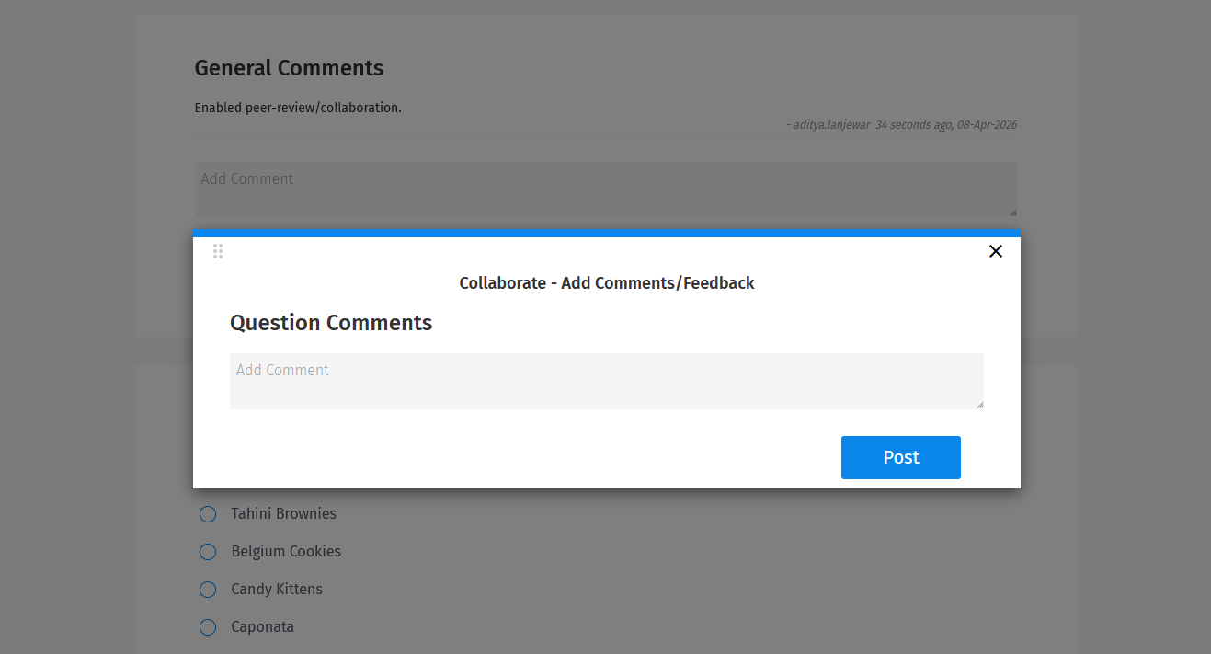Pick the Caponata answer choice
Image resolution: width=1211 pixels, height=654 pixels.
coord(207,627)
